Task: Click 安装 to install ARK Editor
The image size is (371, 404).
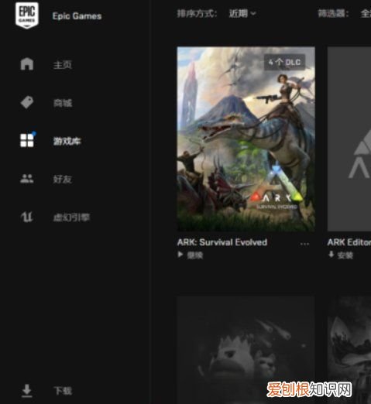Action: click(345, 255)
